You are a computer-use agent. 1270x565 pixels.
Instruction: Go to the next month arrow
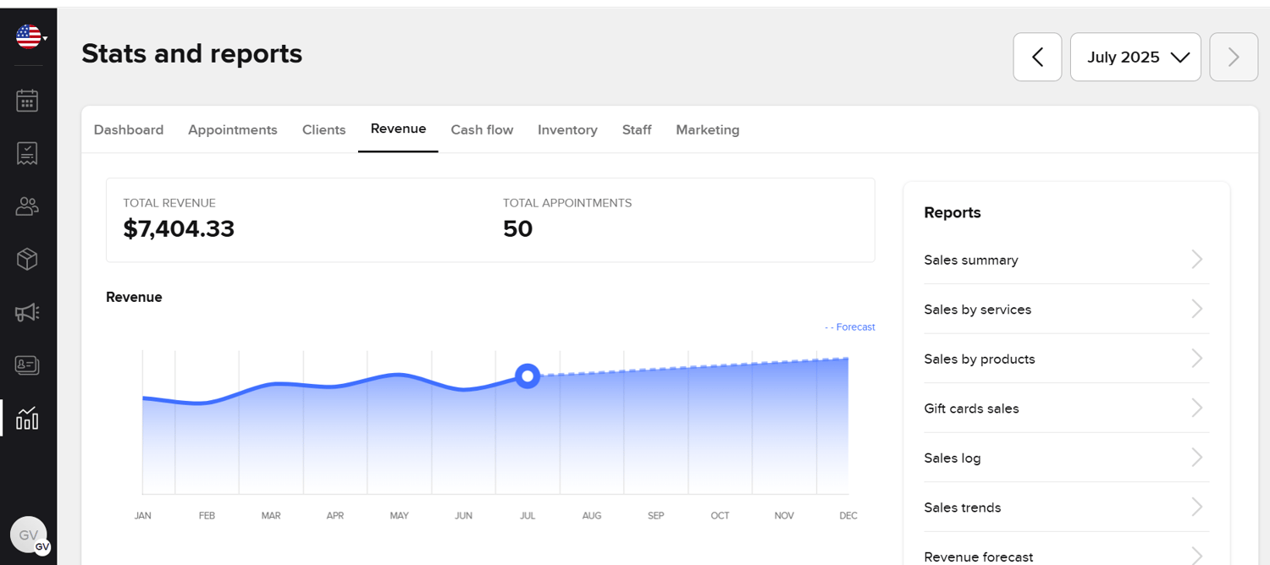(x=1234, y=58)
